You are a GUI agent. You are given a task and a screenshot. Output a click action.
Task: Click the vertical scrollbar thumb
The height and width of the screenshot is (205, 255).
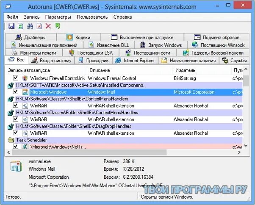(246, 81)
